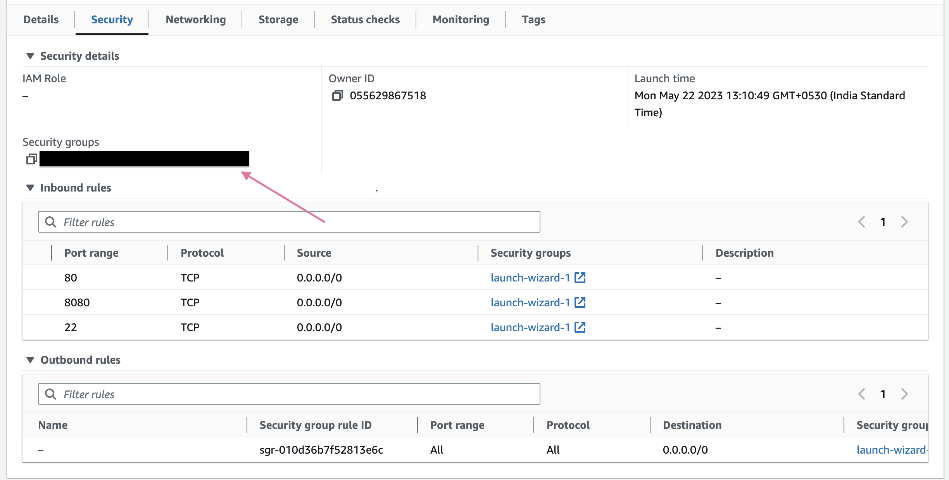This screenshot has height=480, width=949.
Task: Open the Status checks tab
Action: click(365, 19)
